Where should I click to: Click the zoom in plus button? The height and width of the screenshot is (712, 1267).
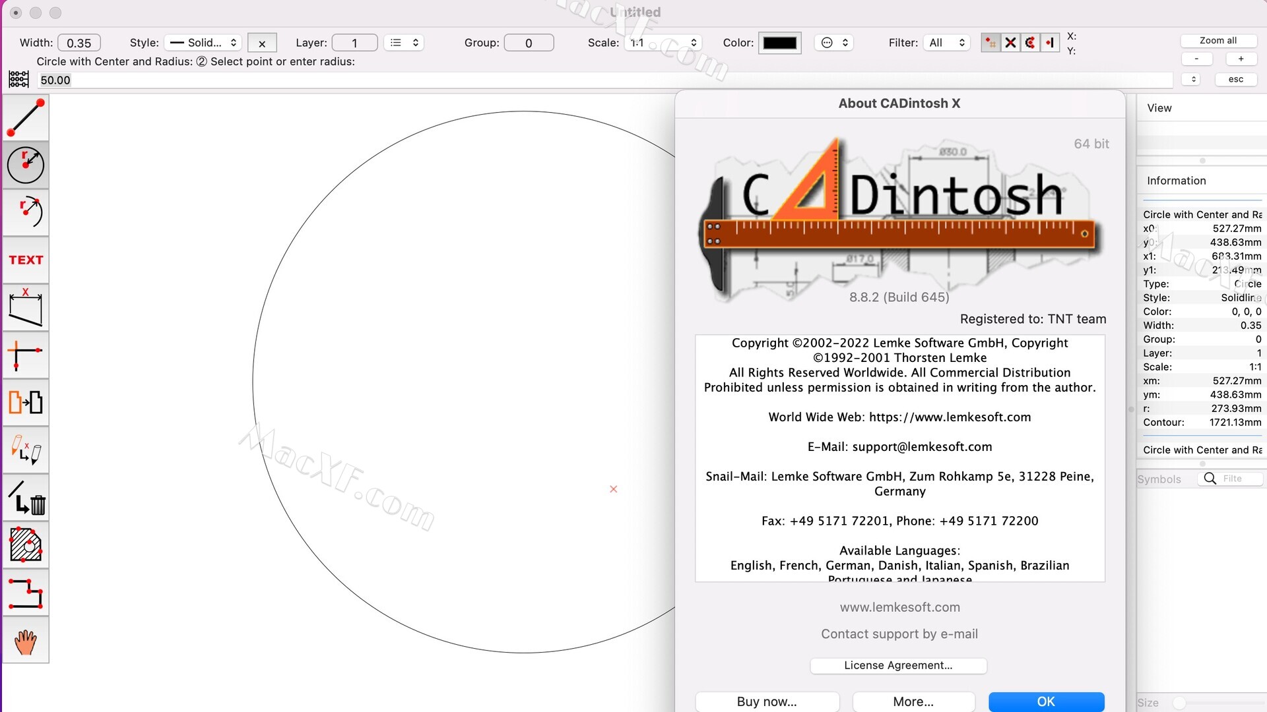1241,59
